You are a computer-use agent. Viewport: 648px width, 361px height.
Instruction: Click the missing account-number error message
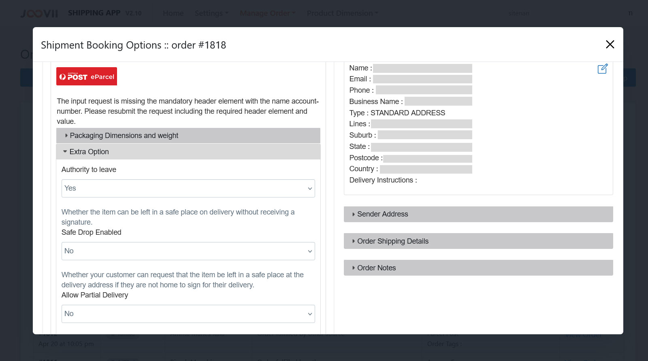point(188,111)
